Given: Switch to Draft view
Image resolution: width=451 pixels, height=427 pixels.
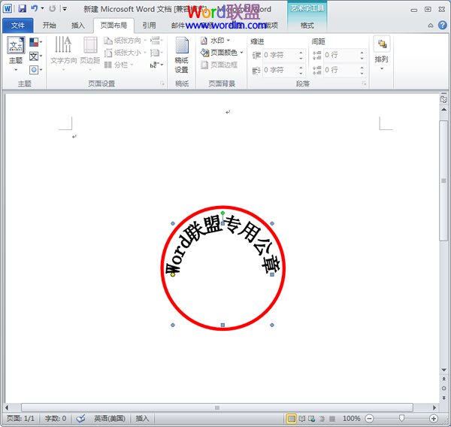Looking at the screenshot, I should click(x=332, y=419).
